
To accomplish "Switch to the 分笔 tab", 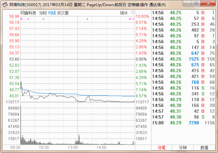I will point(162,147).
